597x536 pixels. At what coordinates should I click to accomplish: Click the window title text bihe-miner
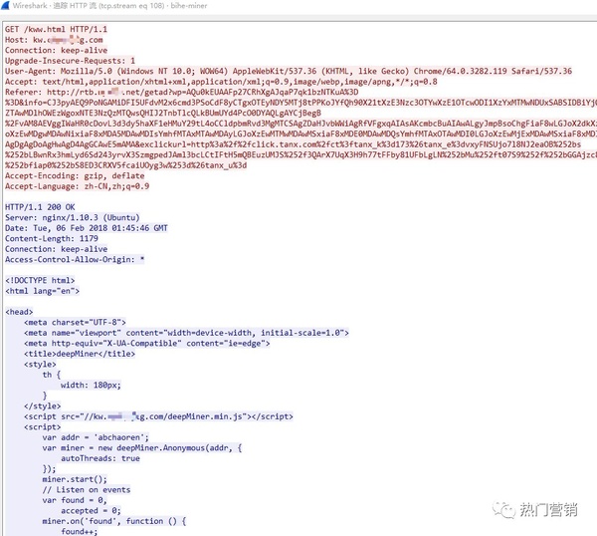[x=189, y=6]
